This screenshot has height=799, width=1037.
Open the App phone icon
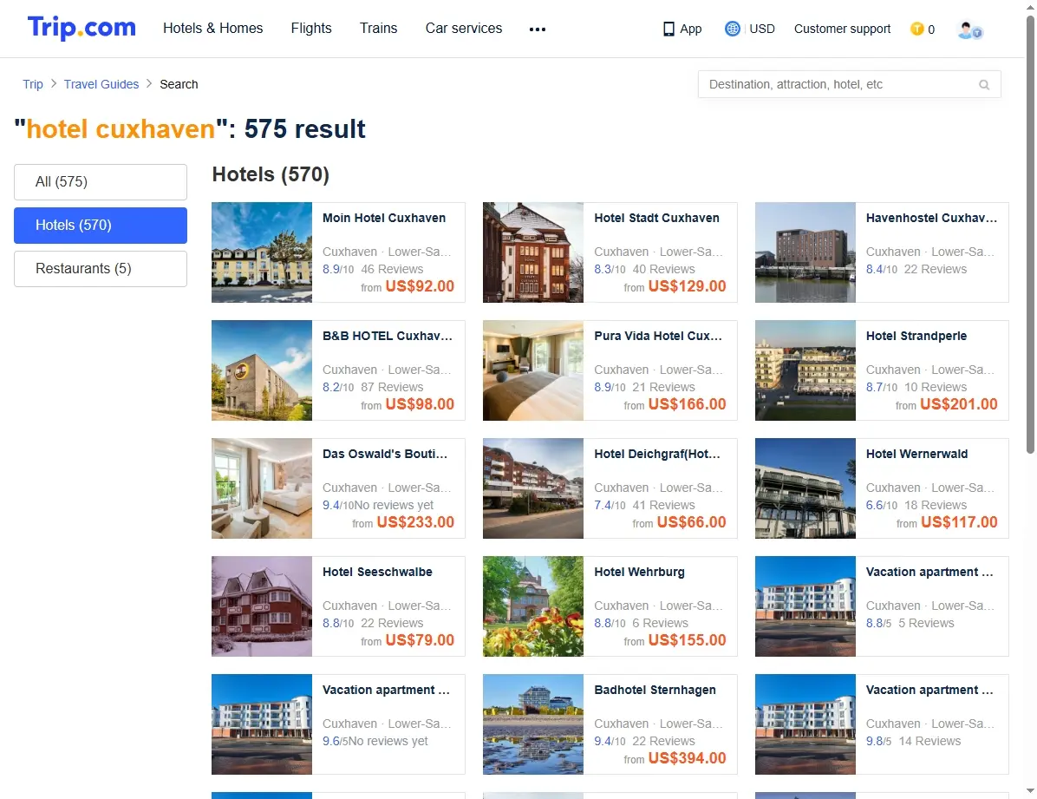(669, 29)
